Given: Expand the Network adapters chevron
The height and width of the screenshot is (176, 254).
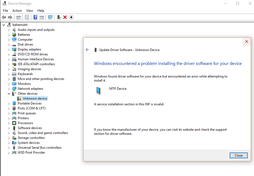Looking at the screenshot, I should 9,89.
